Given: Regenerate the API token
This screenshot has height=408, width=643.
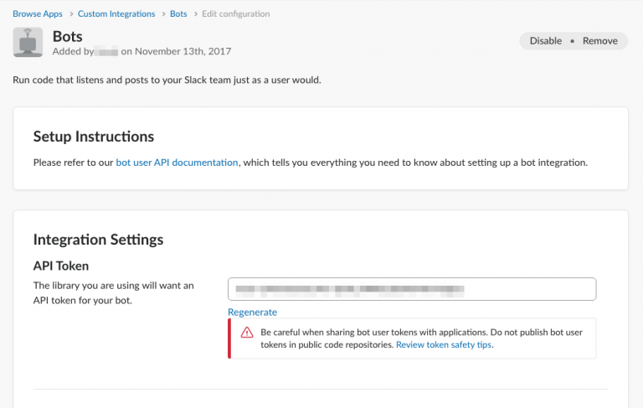Looking at the screenshot, I should [x=252, y=312].
